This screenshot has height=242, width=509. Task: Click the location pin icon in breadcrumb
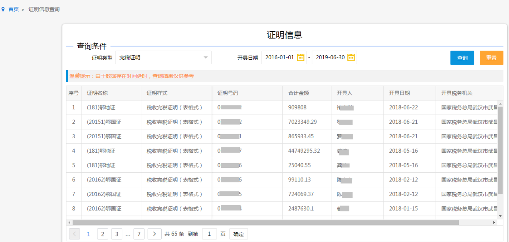coord(3,9)
